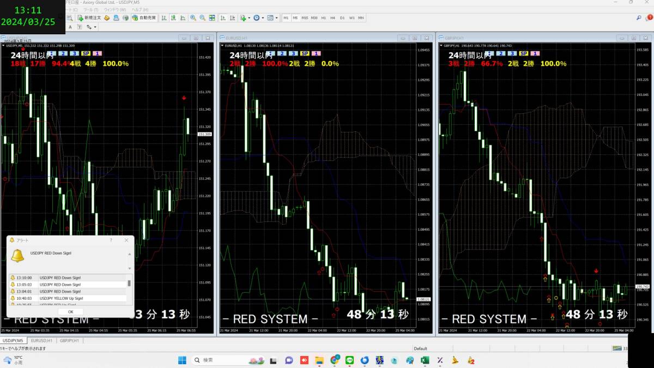654x368 pixels.
Task: Click the tile windows grid icon
Action: tap(211, 18)
